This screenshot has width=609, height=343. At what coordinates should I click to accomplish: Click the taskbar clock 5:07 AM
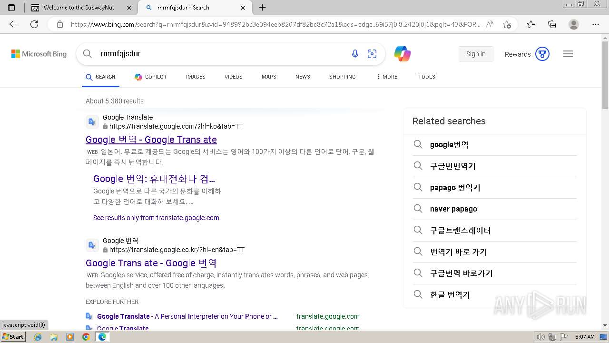pos(585,337)
